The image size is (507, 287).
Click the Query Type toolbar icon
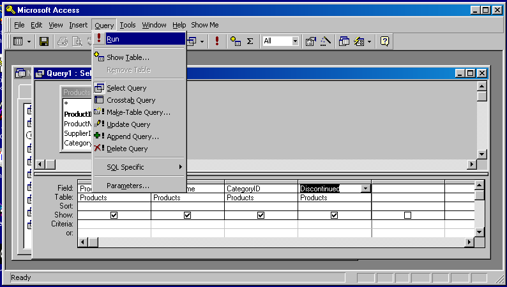coord(192,41)
